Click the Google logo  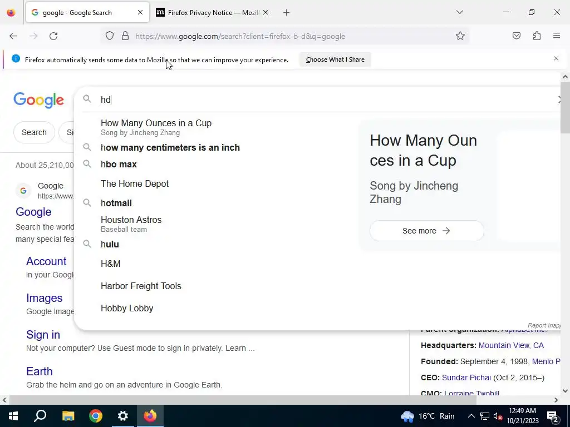pyautogui.click(x=38, y=100)
